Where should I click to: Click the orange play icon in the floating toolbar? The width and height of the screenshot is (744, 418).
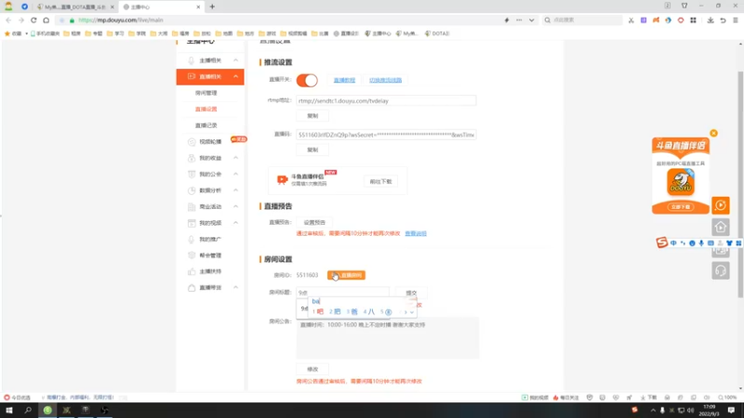[721, 205]
